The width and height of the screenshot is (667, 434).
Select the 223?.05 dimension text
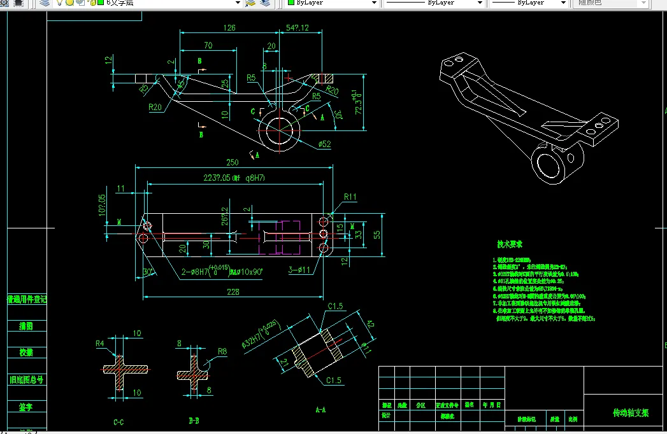click(x=234, y=178)
